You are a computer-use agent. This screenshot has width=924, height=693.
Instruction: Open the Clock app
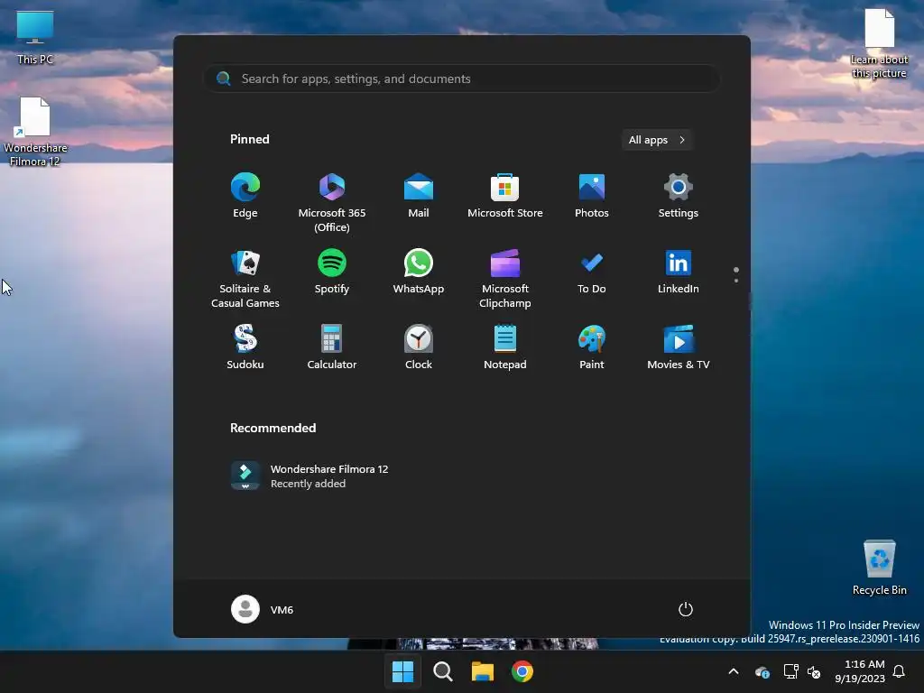click(x=419, y=347)
